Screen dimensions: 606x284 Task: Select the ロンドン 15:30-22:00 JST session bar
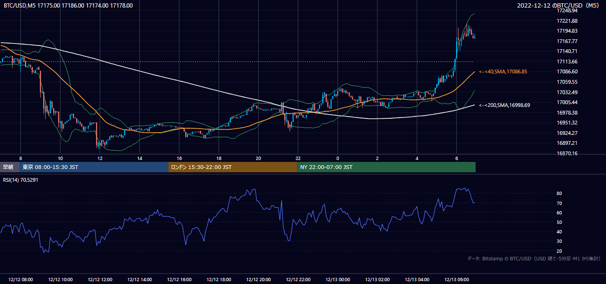coord(233,167)
